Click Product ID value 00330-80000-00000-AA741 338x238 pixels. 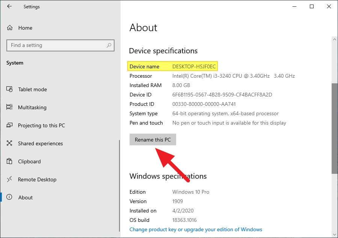click(x=204, y=104)
